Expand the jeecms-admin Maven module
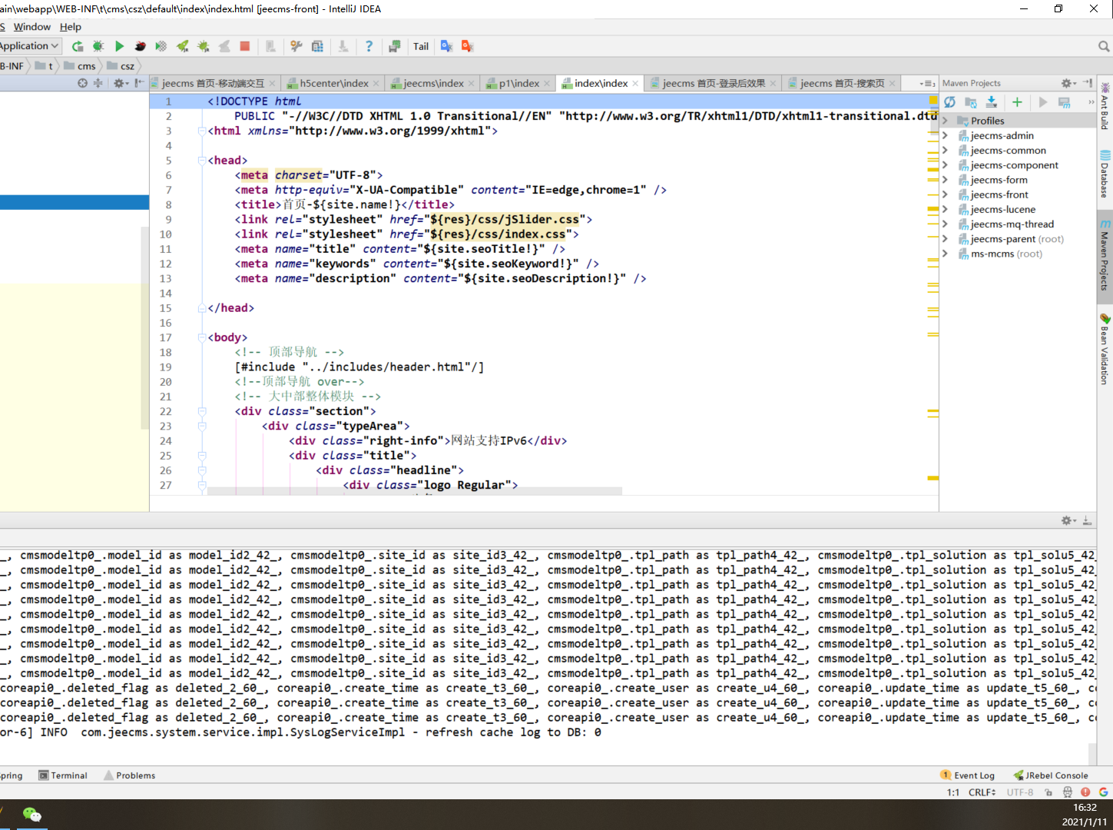 (946, 135)
